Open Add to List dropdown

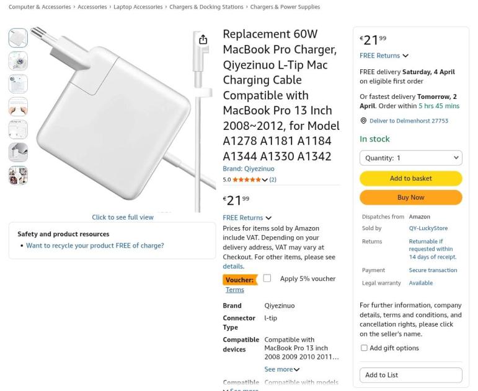tap(410, 375)
